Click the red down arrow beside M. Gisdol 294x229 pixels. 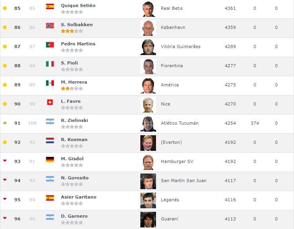(5, 161)
